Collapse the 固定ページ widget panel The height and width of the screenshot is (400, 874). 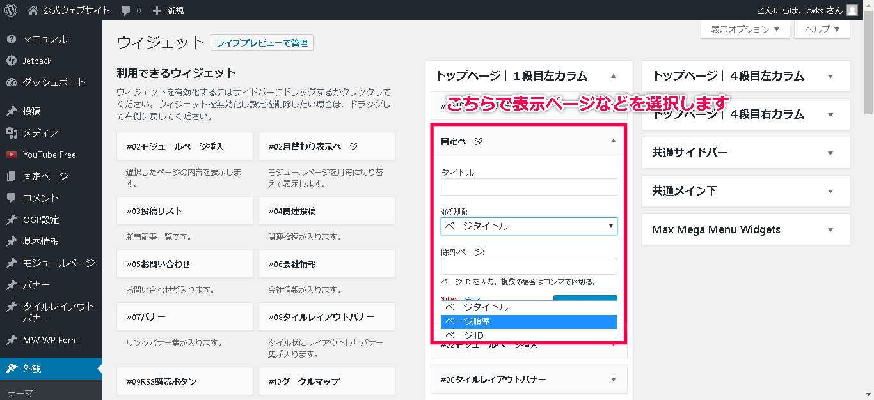(613, 141)
